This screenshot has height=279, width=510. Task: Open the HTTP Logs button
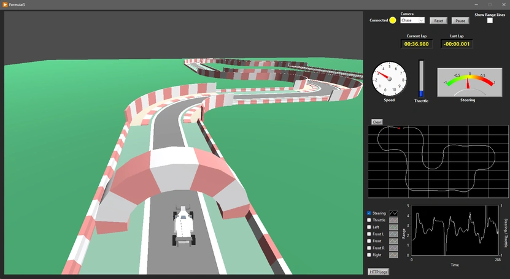[x=379, y=272]
